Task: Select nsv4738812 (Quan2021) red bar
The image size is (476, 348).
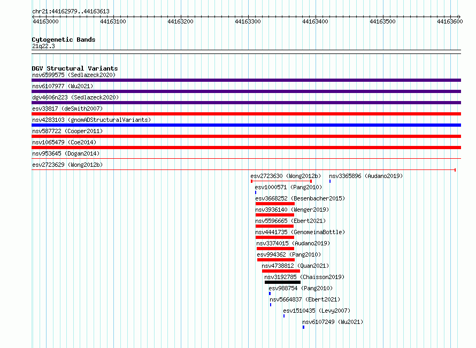Action: point(281,271)
